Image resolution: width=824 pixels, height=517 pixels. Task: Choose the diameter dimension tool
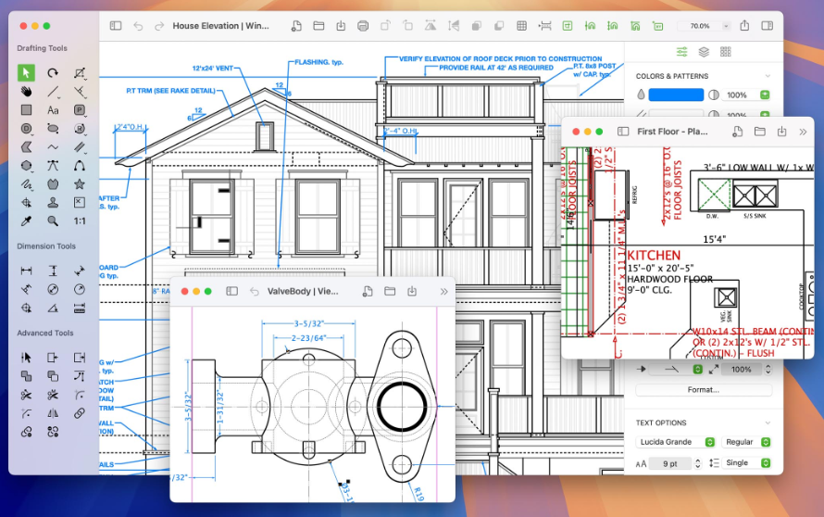click(53, 289)
